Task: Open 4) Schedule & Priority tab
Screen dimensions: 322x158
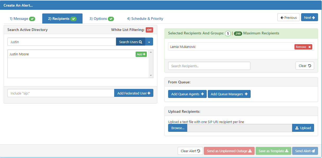Action: pos(145,19)
